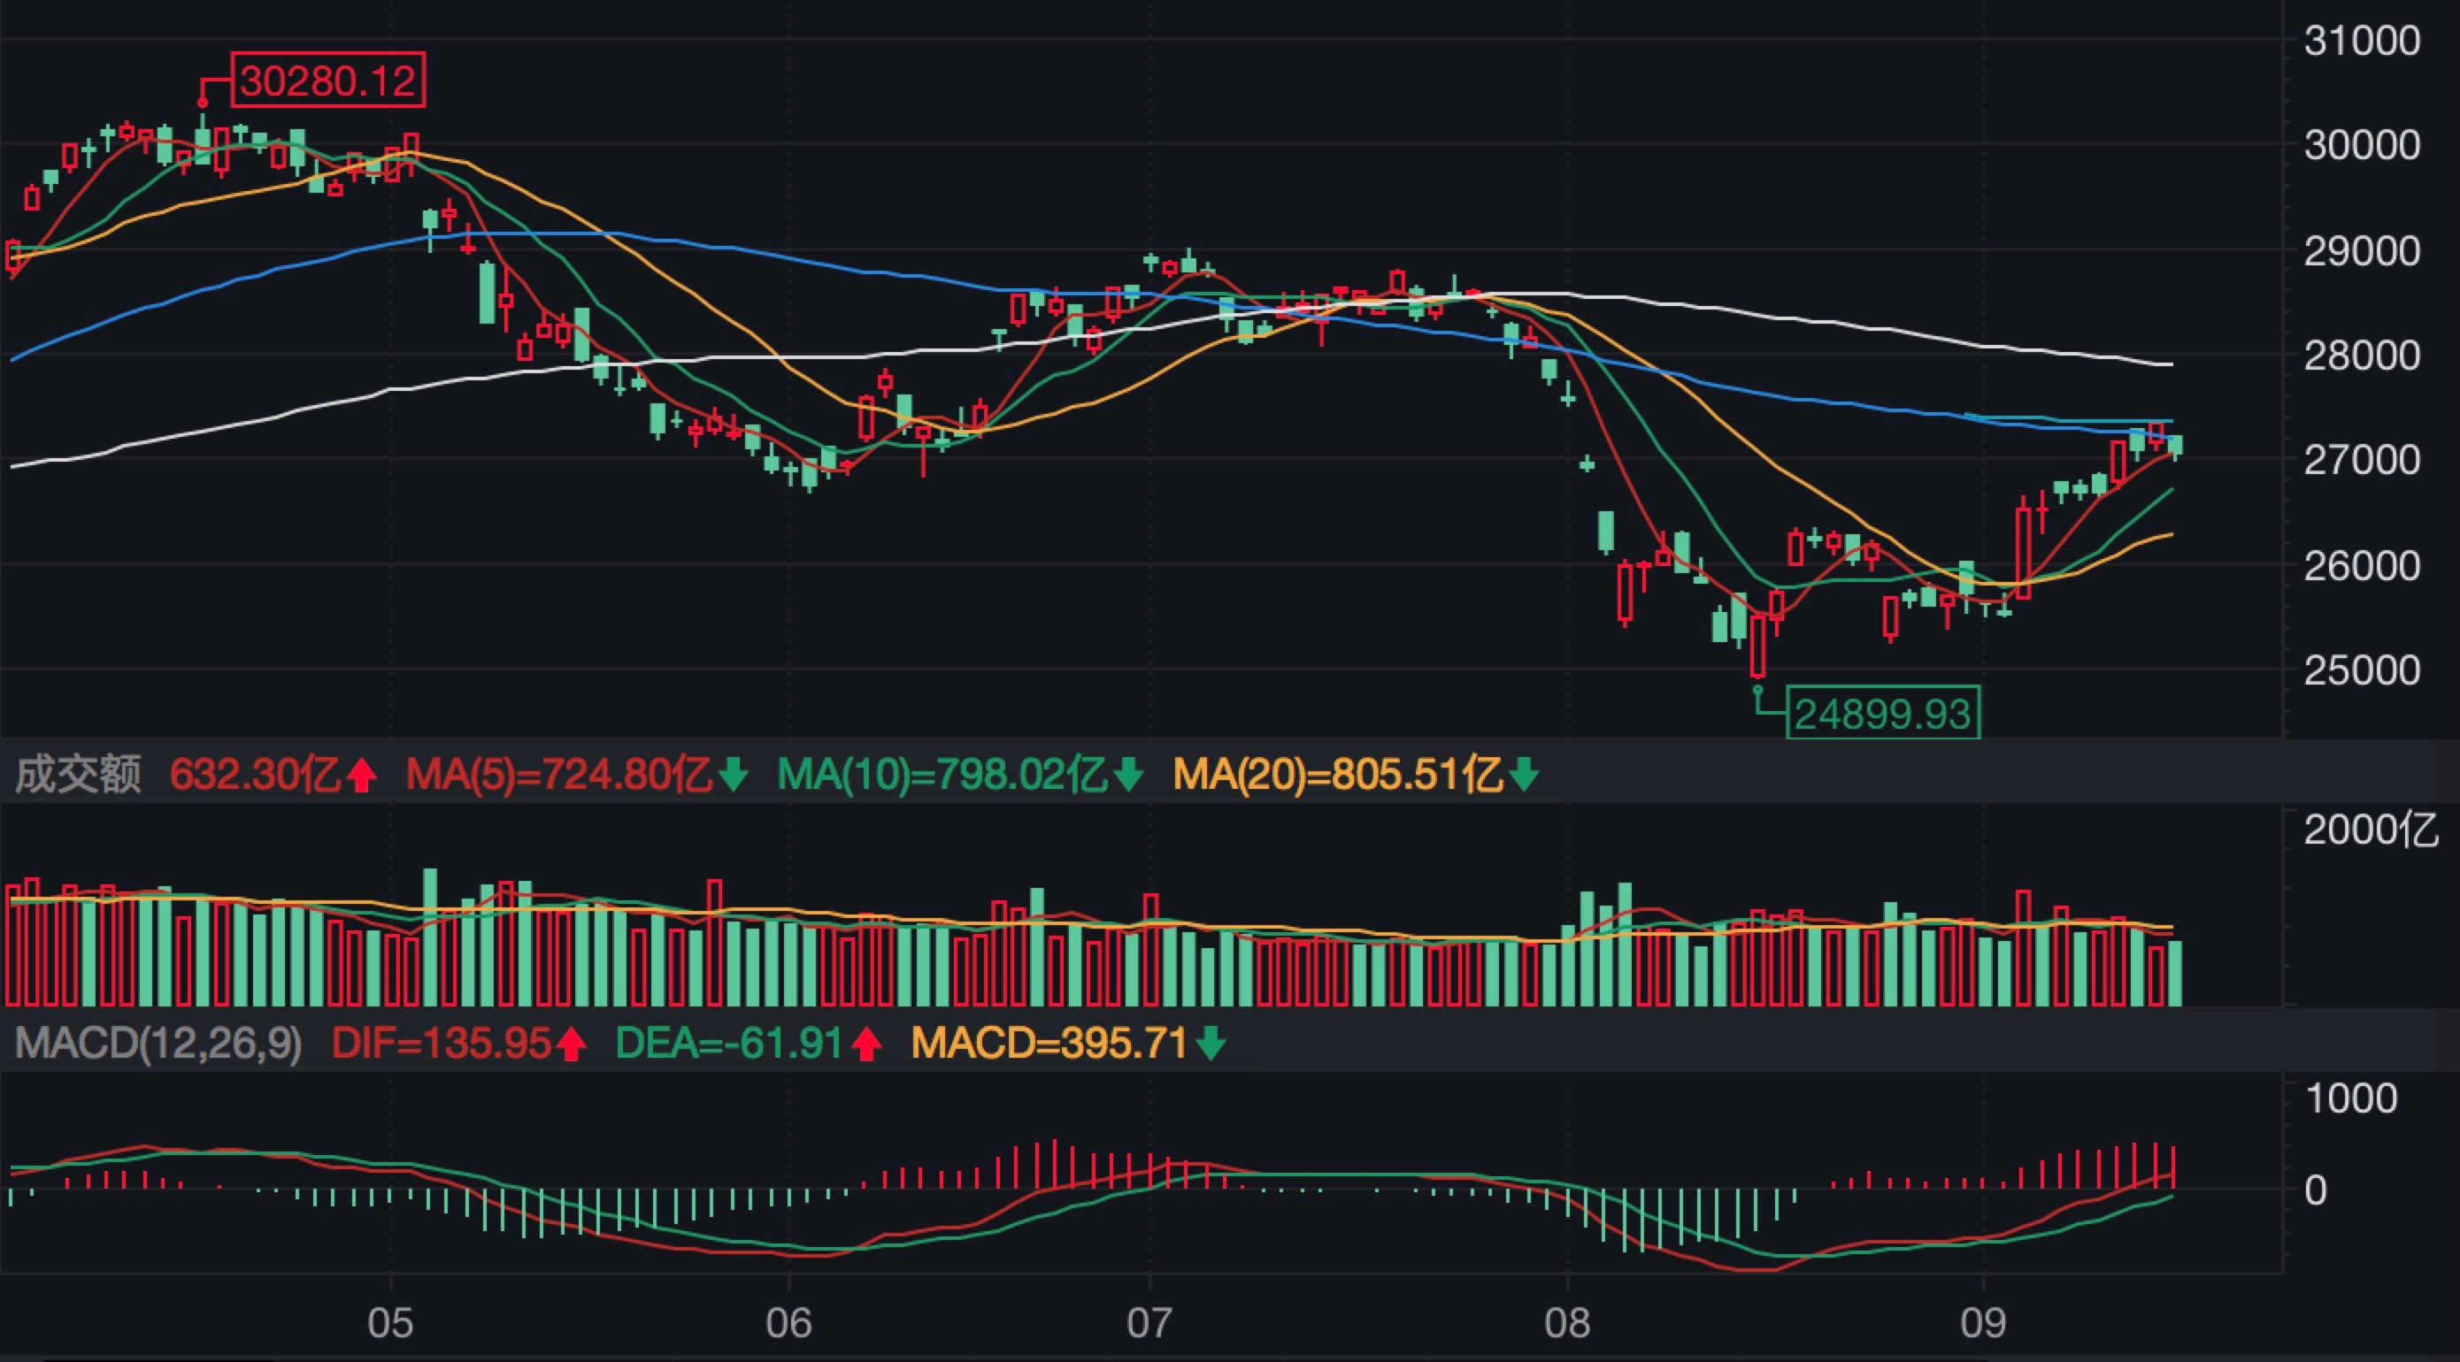Click green down arrow after MA(5)=724.80亿
The width and height of the screenshot is (2460, 1362).
coord(733,775)
